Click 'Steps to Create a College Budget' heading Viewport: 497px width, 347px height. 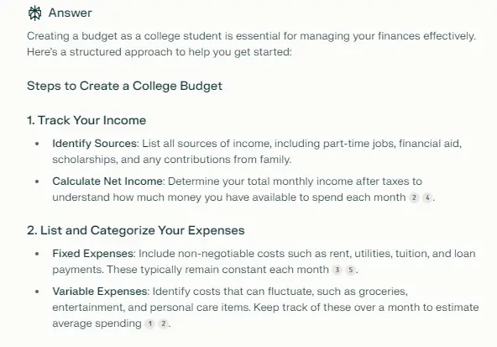(x=124, y=86)
